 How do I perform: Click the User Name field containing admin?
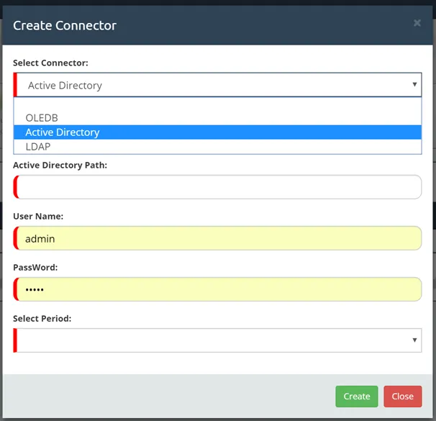217,238
